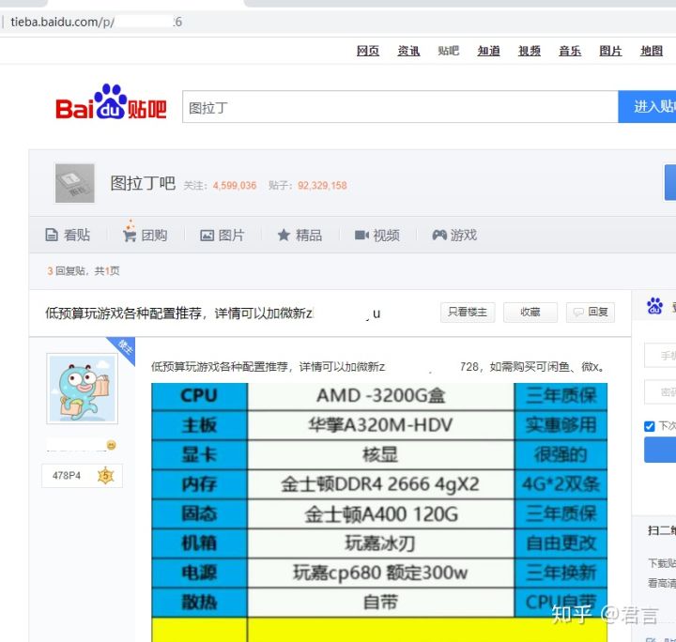
Task: Click the 机箱 row header cell
Action: pos(200,543)
